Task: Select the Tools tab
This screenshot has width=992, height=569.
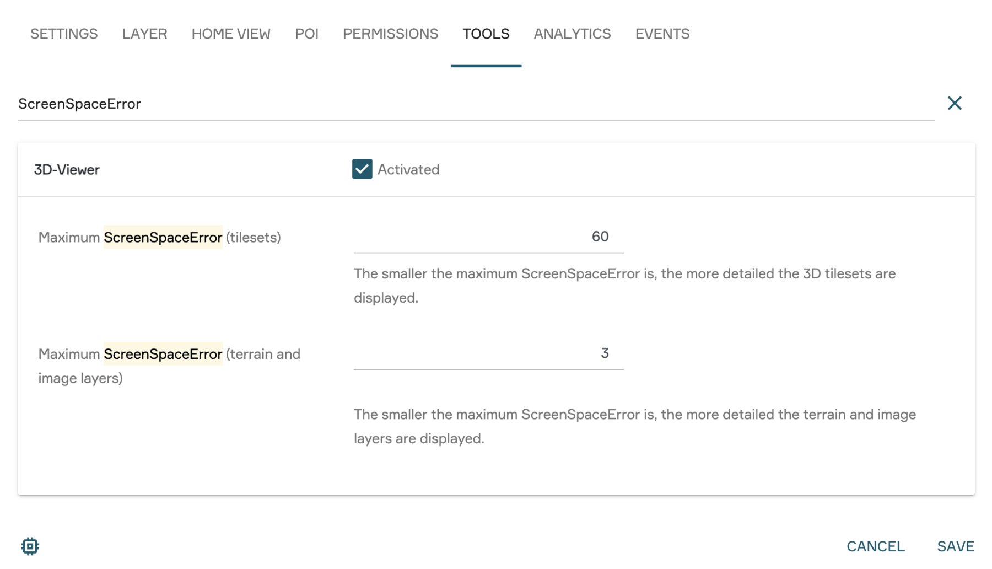Action: pyautogui.click(x=486, y=34)
